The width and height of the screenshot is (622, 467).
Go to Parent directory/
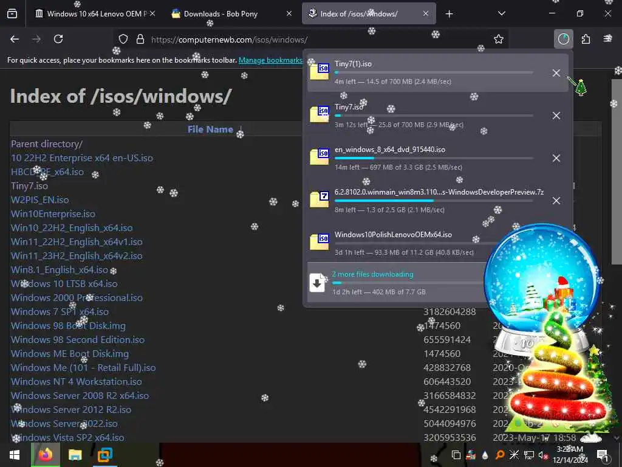pyautogui.click(x=47, y=144)
